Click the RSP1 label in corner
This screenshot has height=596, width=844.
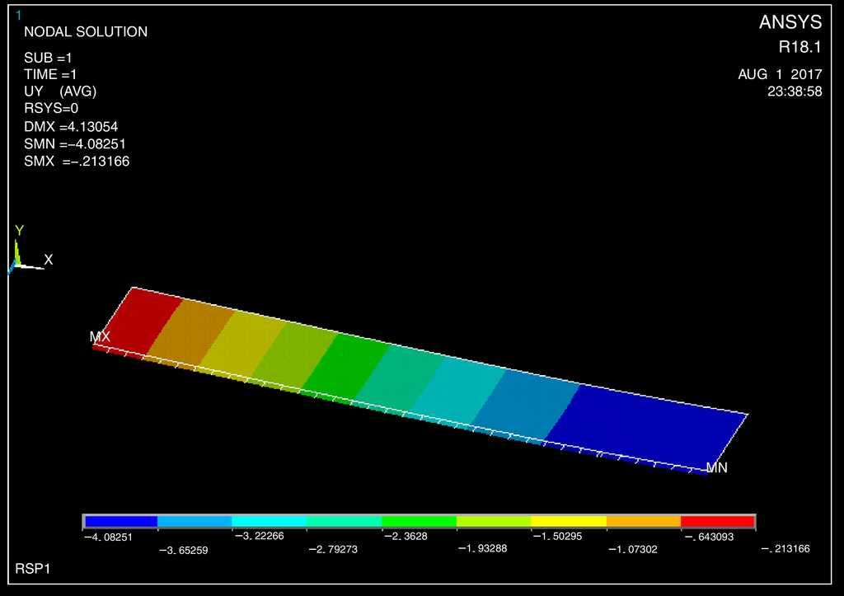pos(33,570)
